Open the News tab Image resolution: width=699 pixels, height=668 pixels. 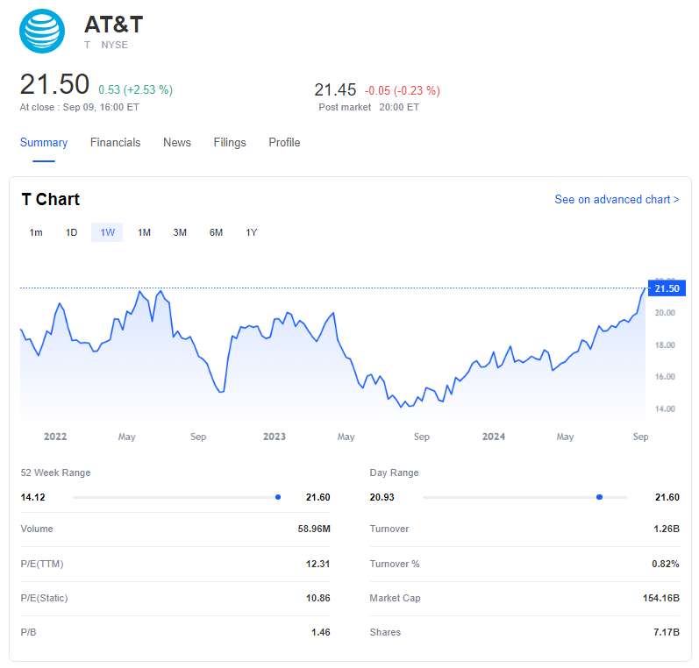pos(176,142)
